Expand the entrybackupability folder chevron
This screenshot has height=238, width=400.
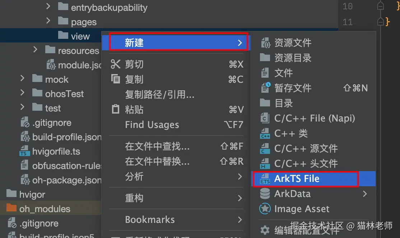(x=48, y=6)
